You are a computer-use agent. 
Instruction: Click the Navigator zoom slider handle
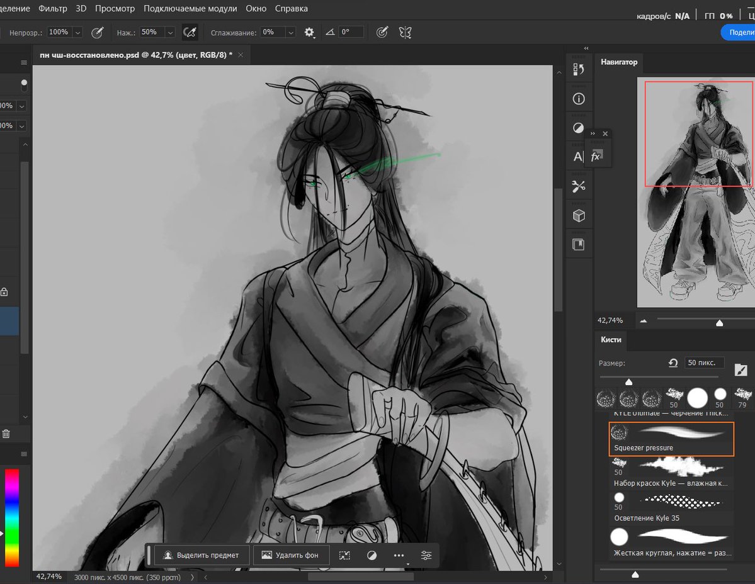pos(719,323)
